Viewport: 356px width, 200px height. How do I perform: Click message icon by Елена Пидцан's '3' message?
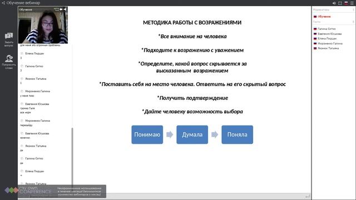pos(22,53)
